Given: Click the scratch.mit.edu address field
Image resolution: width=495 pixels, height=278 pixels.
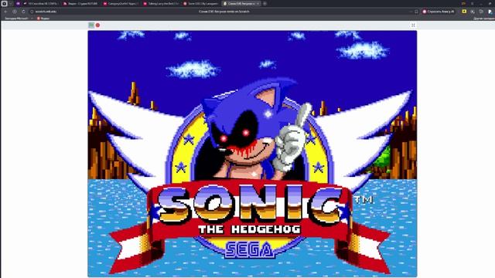Looking at the screenshot, I should [46, 12].
